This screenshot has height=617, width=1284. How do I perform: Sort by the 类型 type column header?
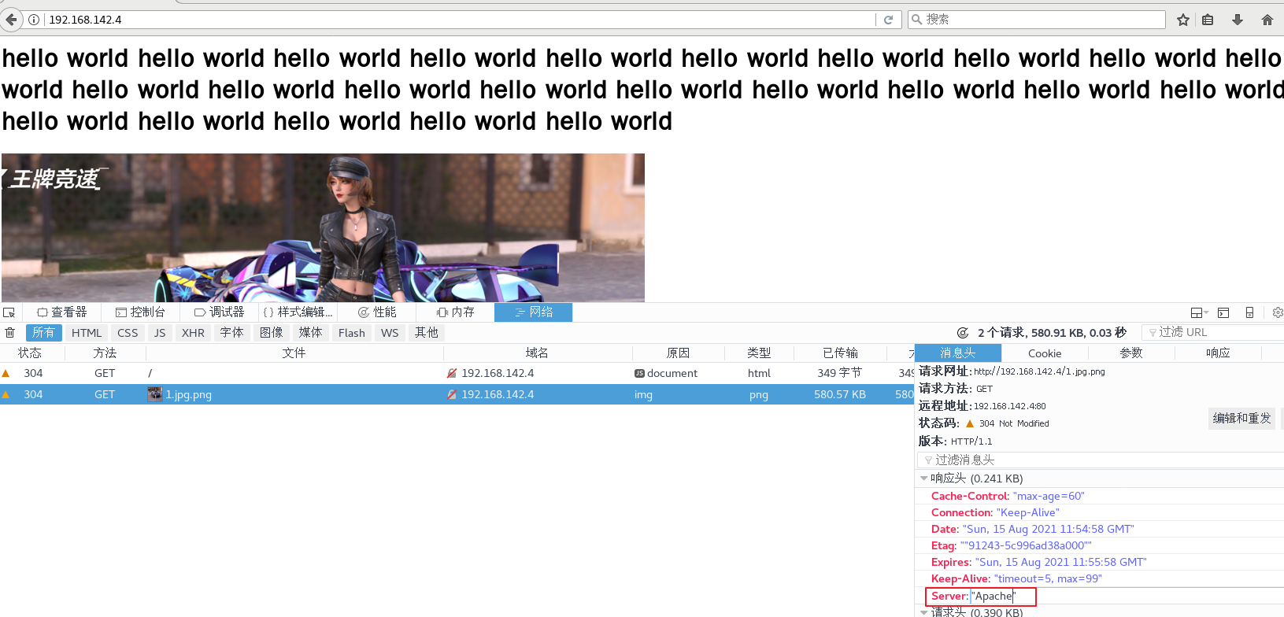pos(759,353)
